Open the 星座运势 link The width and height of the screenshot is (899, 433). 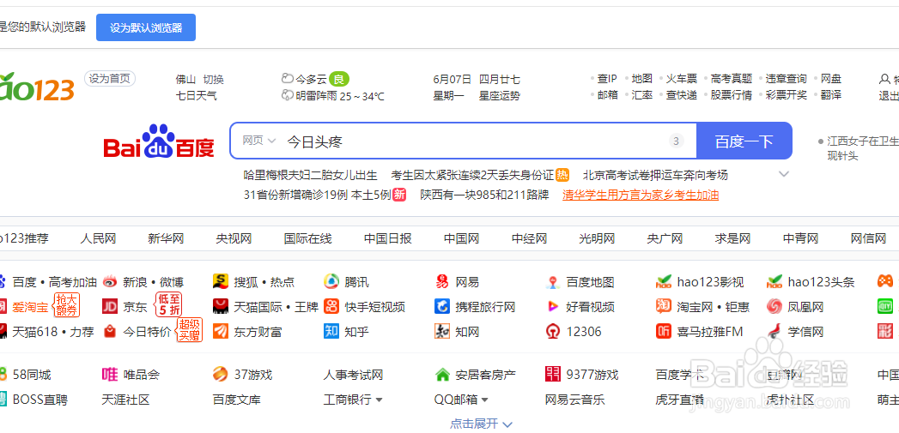pyautogui.click(x=500, y=96)
